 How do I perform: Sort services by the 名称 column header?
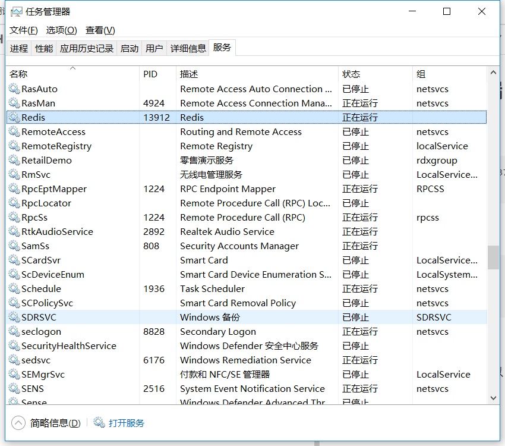pos(73,74)
